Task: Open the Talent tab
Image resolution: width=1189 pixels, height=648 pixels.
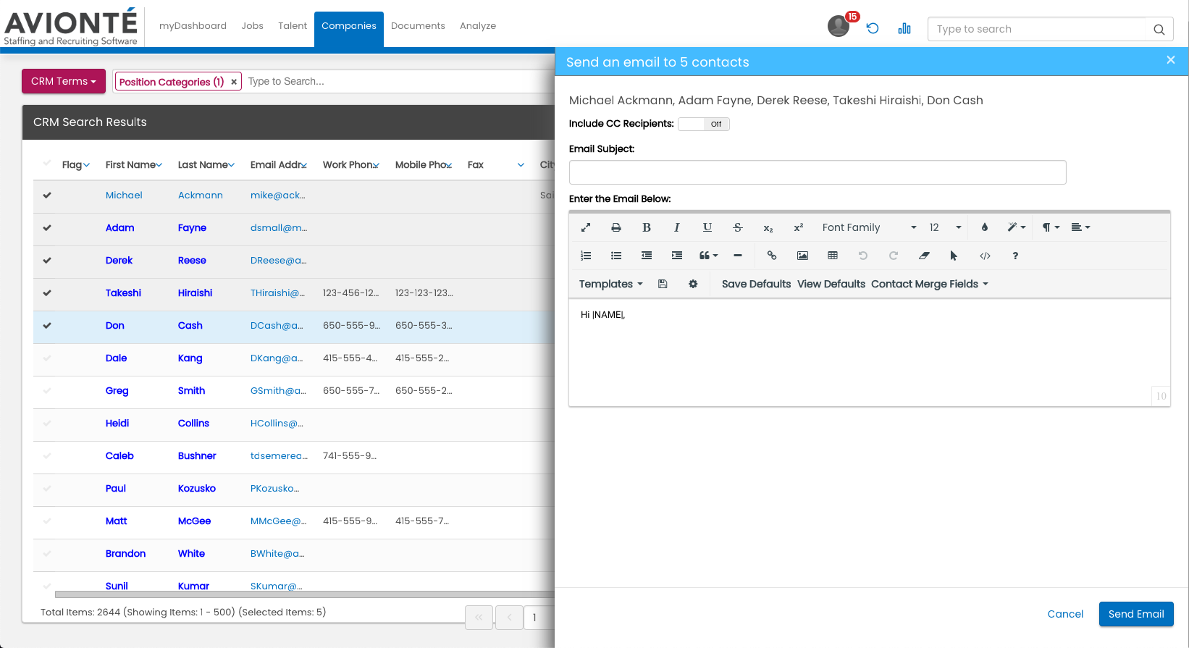Action: point(293,26)
